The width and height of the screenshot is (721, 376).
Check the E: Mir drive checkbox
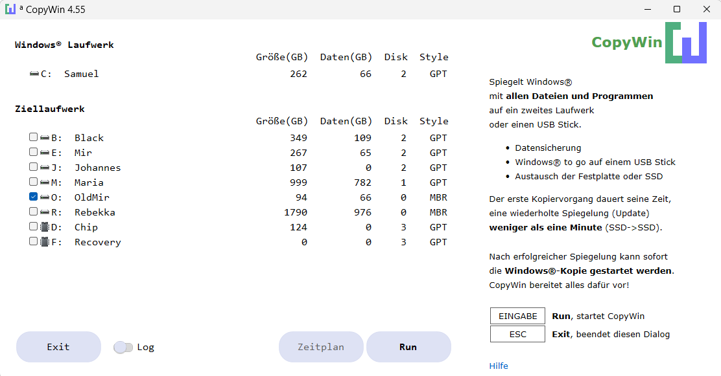pos(33,153)
